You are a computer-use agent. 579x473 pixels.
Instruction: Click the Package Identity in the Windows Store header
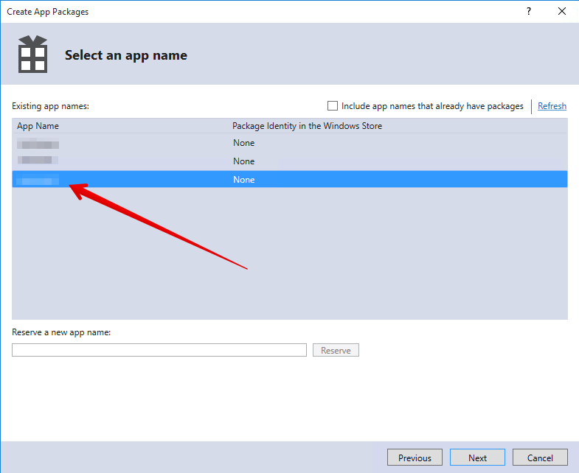307,126
